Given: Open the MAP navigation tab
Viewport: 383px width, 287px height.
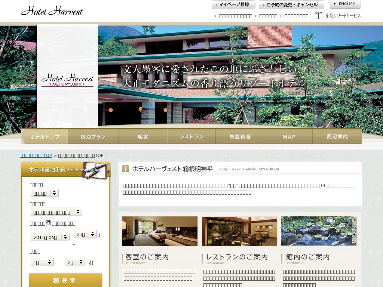Looking at the screenshot, I should point(288,136).
